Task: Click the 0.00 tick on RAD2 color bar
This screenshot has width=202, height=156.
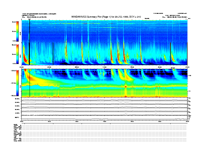Action: coord(14,41)
